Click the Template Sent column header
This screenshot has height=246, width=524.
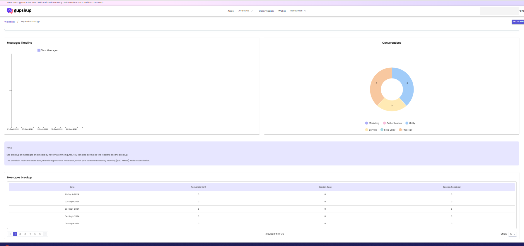tap(199, 187)
